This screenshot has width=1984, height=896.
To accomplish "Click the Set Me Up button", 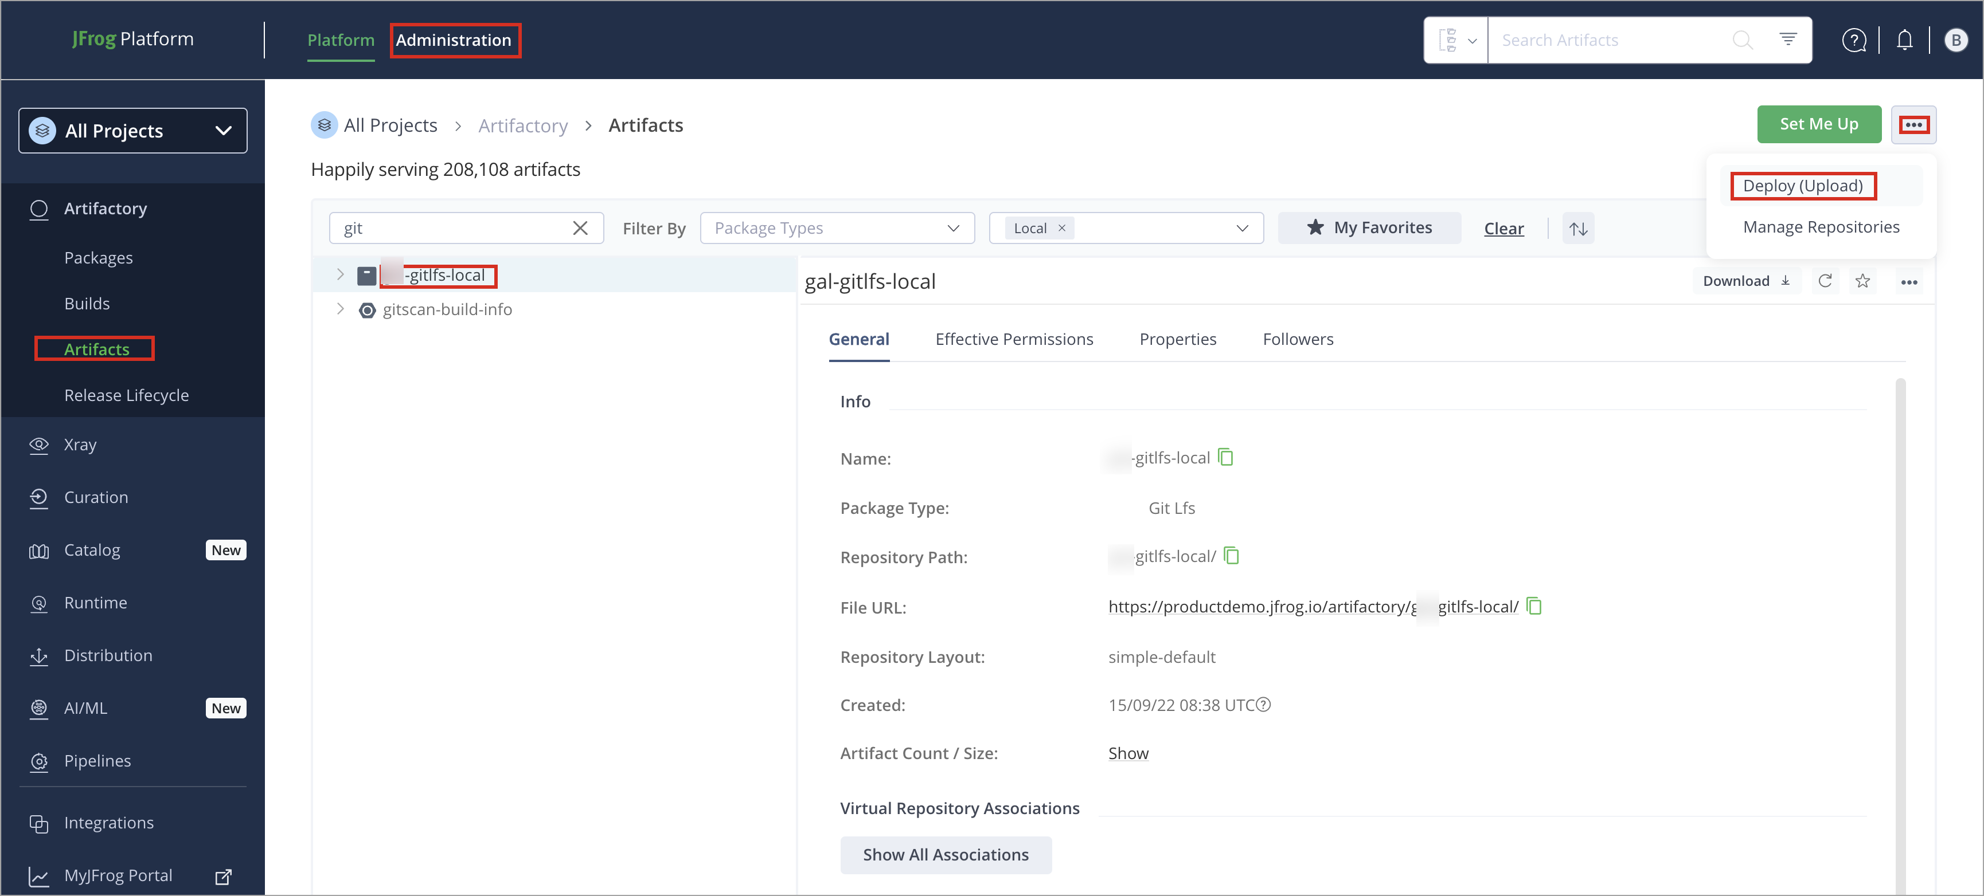I will pos(1819,124).
